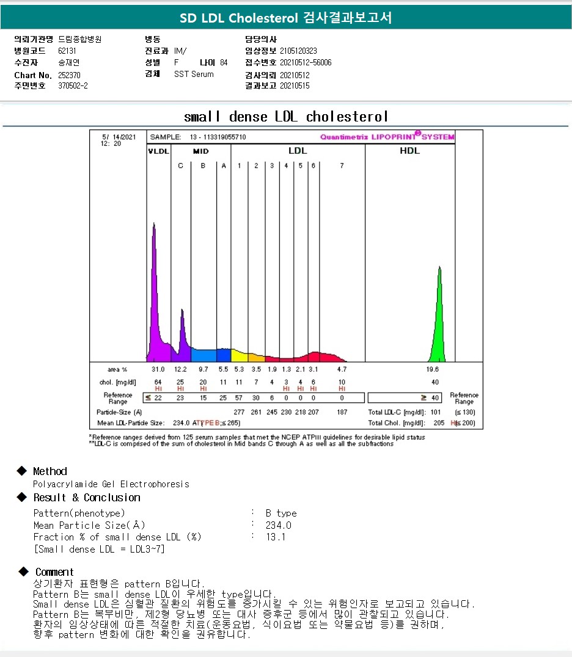Click the footnote starting '*Reference ranges derived from'
This screenshot has height=657, width=572.
tap(257, 437)
